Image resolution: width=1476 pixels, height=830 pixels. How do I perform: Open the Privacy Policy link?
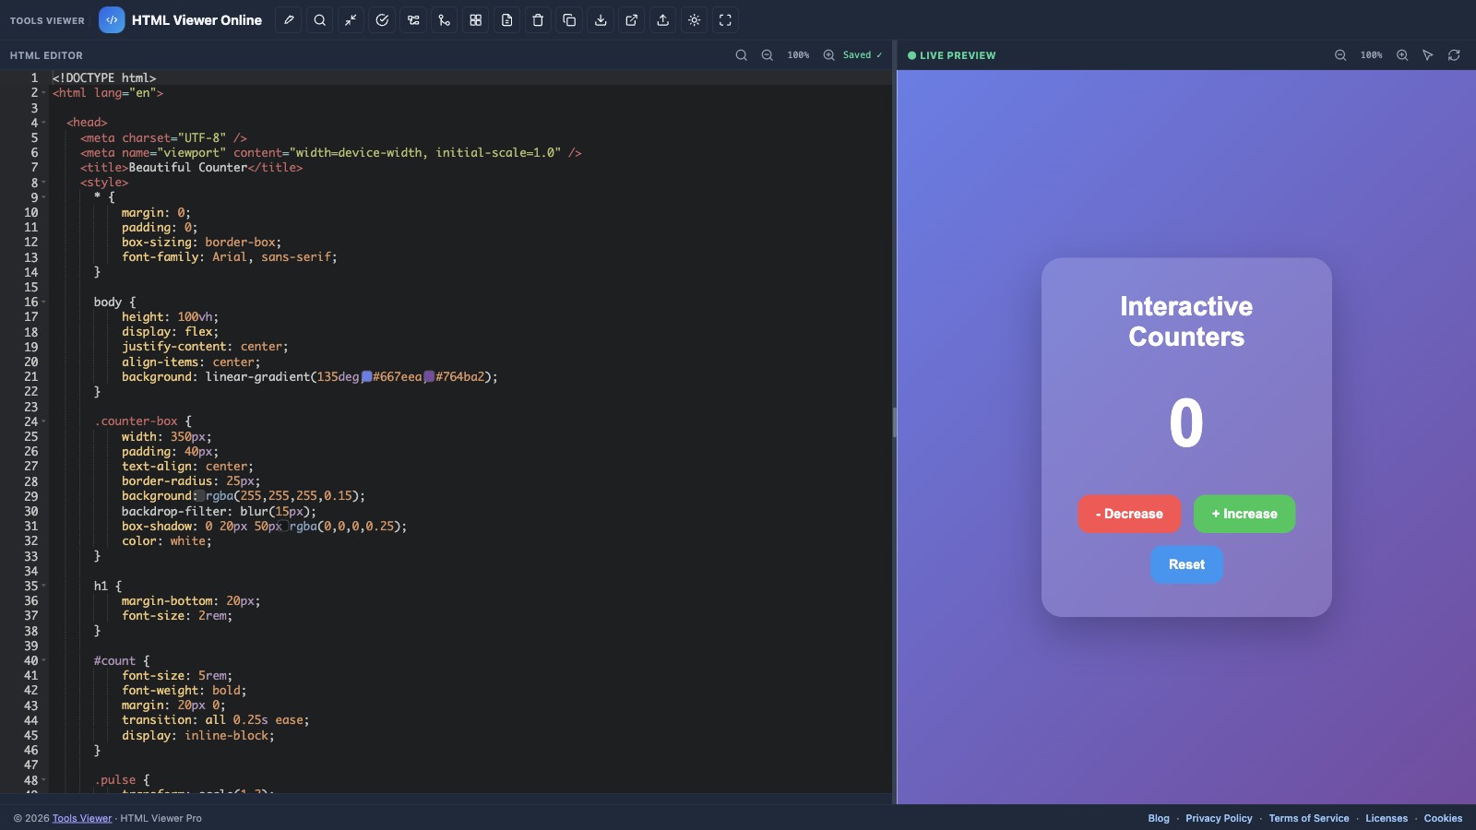tap(1219, 818)
